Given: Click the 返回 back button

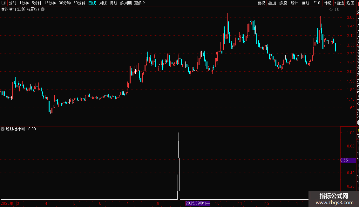Looking at the screenshot, I should [350, 3].
